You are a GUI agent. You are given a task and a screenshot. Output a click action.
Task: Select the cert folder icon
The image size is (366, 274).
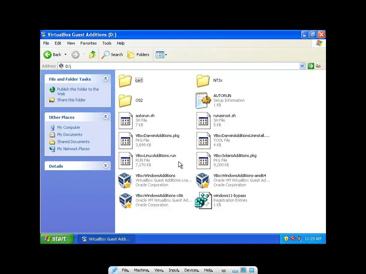(x=125, y=81)
